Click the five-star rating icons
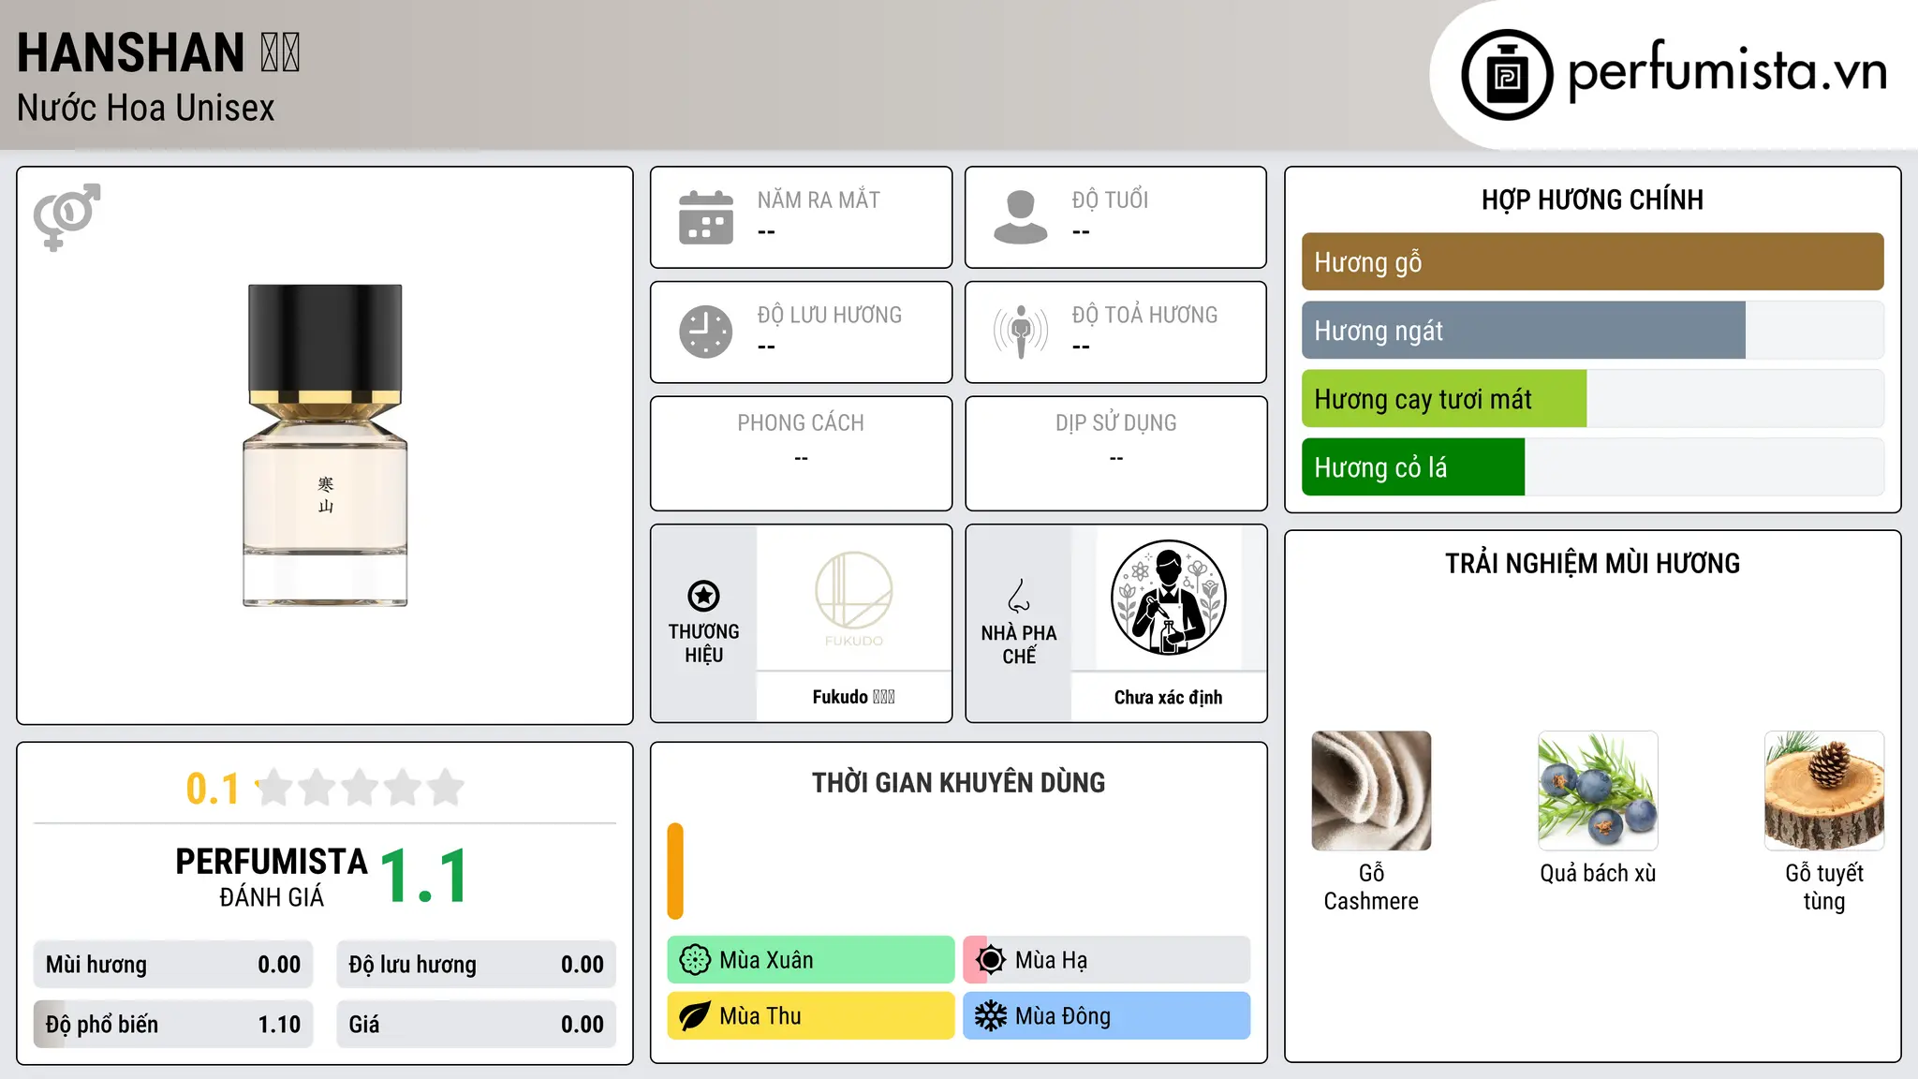Screen dimensions: 1918x1079 tap(360, 788)
